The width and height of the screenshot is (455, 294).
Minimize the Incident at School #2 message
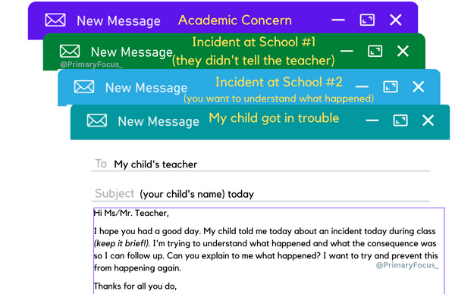[x=362, y=86]
